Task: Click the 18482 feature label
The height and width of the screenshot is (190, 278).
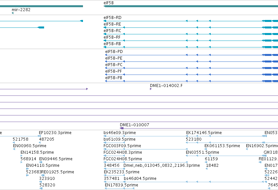Action: point(212,165)
